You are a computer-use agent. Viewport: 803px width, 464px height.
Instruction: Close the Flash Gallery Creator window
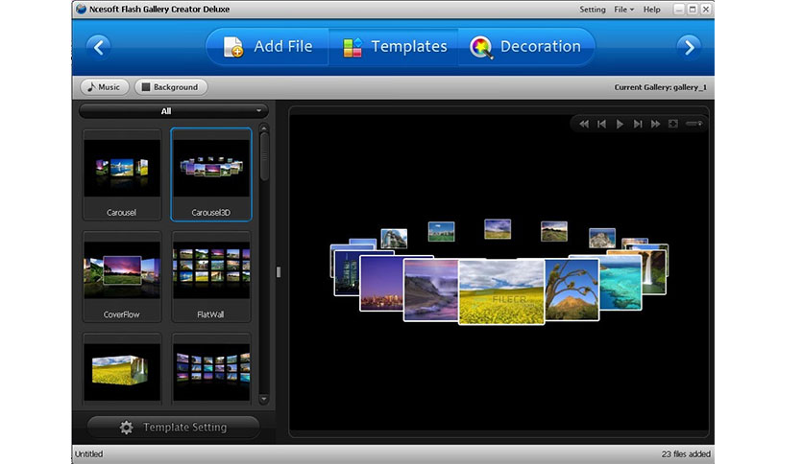[x=706, y=10]
